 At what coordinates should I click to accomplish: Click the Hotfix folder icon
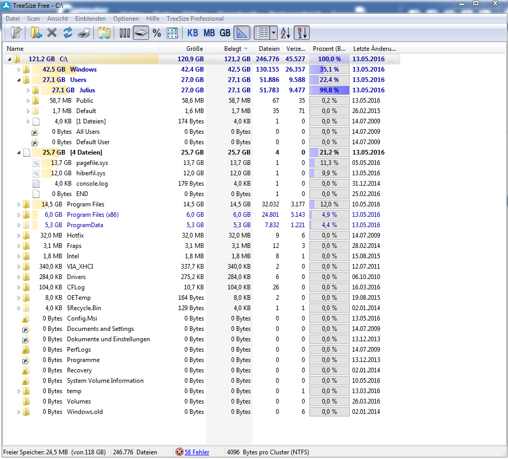point(26,235)
